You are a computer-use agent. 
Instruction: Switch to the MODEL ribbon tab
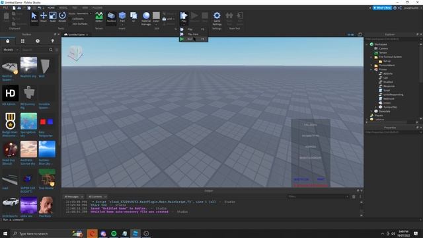[63, 8]
